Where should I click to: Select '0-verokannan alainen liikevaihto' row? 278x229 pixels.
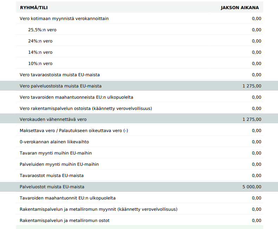click(54, 142)
